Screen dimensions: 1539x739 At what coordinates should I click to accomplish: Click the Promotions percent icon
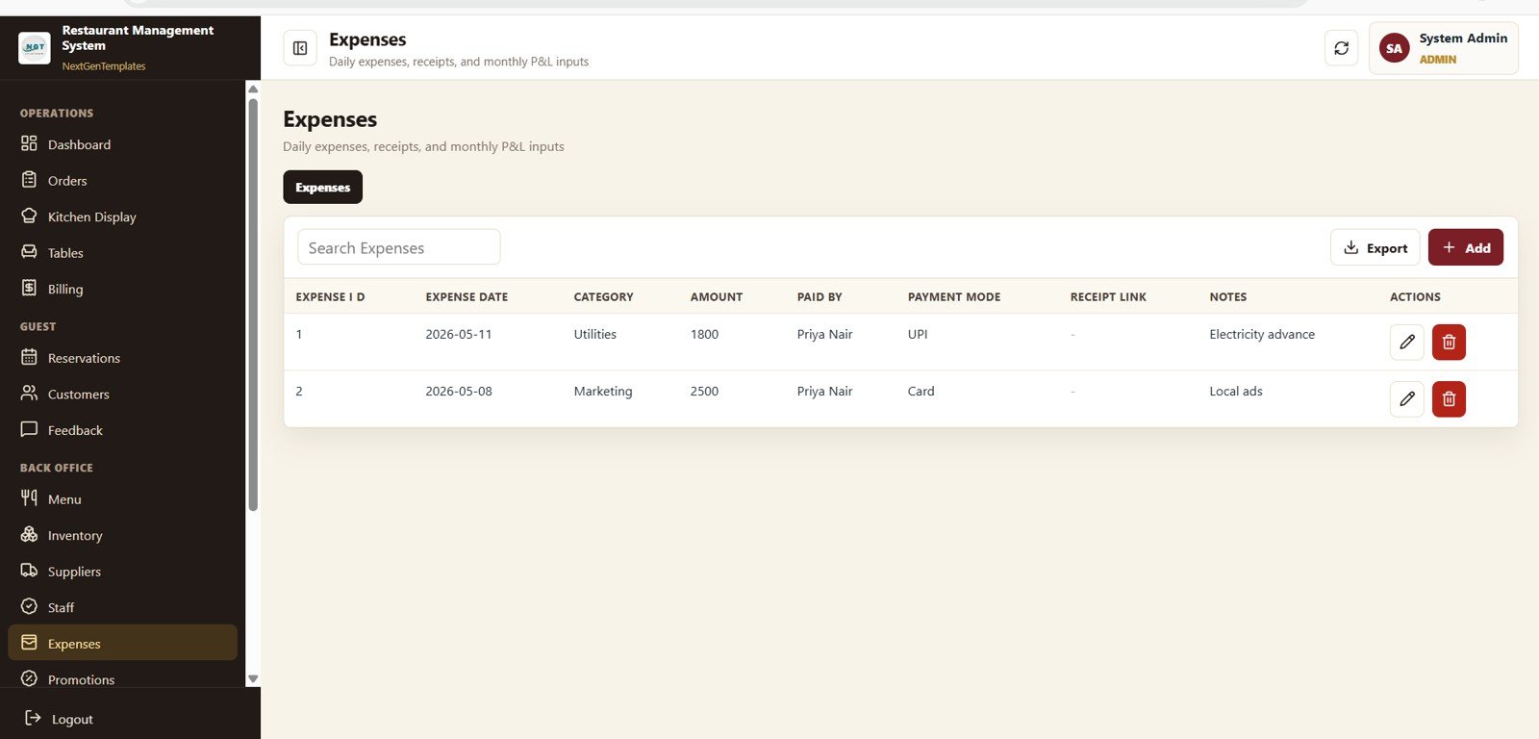(29, 678)
